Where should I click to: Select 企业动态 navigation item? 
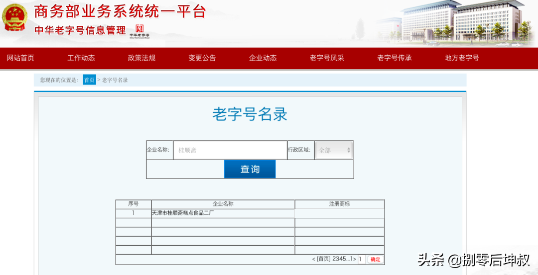pyautogui.click(x=263, y=58)
